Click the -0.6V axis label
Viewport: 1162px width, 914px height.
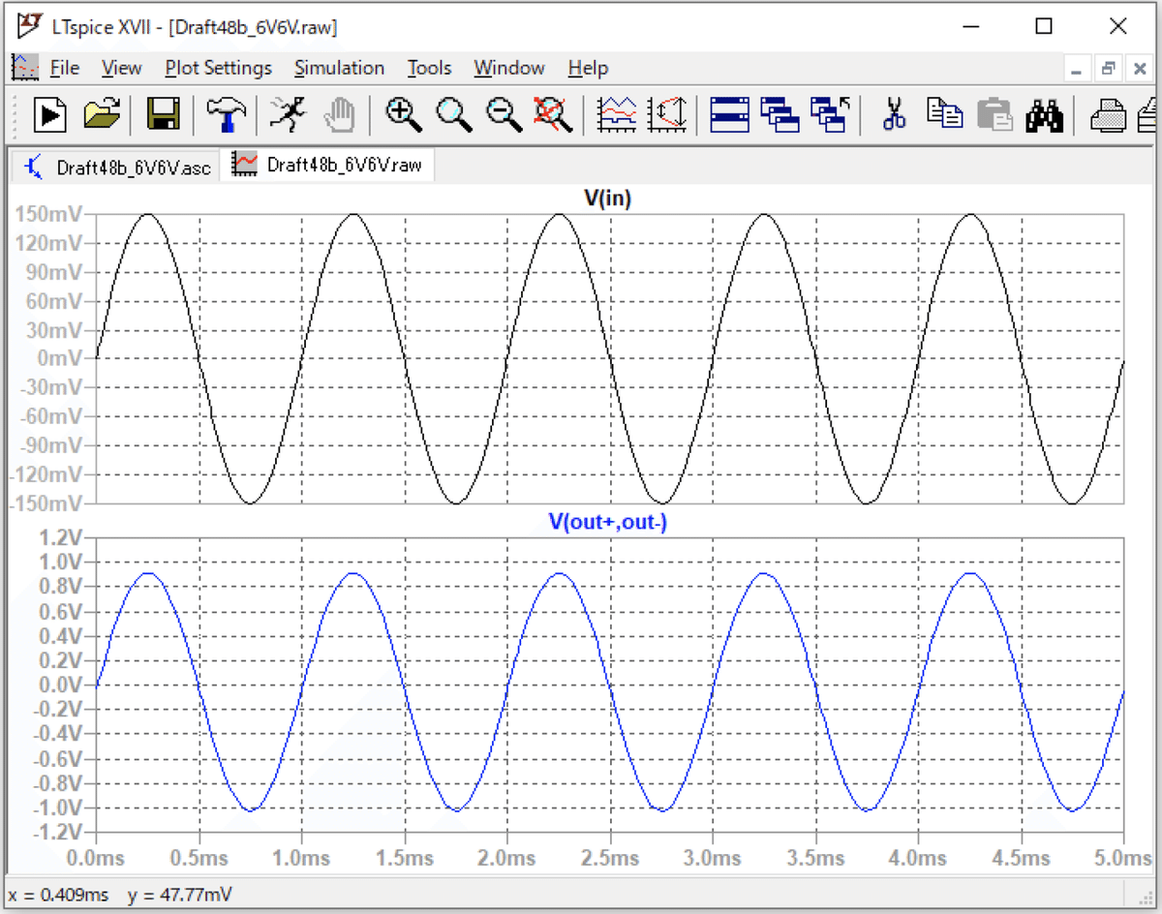pos(57,758)
